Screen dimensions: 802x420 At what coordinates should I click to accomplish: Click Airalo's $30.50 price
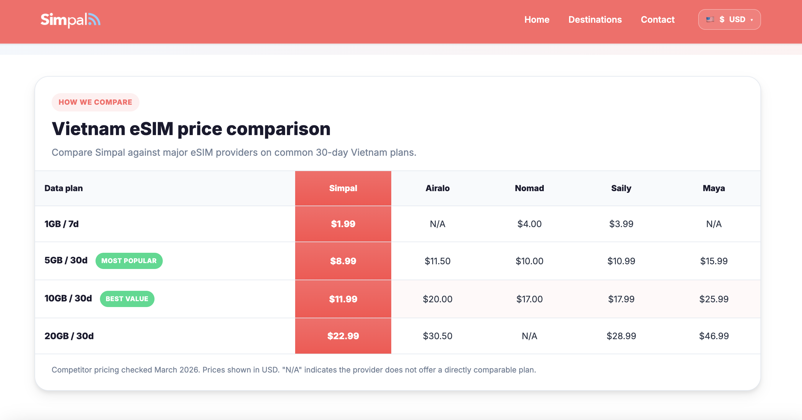click(x=438, y=336)
